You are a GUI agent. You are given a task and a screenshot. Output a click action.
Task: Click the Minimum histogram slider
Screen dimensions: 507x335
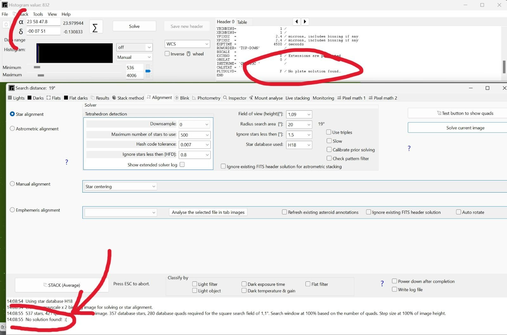pos(37,67)
